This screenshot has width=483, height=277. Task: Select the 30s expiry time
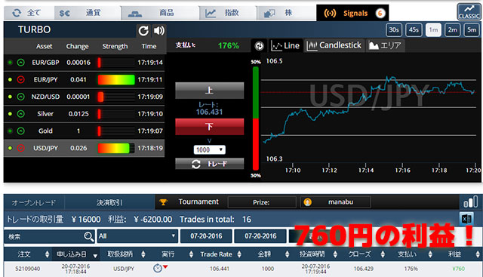(394, 30)
